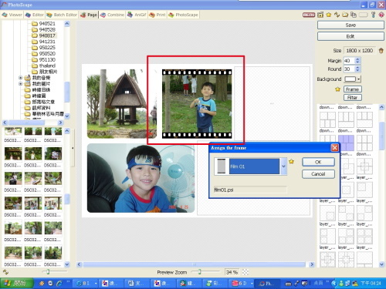Click Cancel in Assign the frame dialog
The height and width of the screenshot is (289, 386).
tap(318, 174)
